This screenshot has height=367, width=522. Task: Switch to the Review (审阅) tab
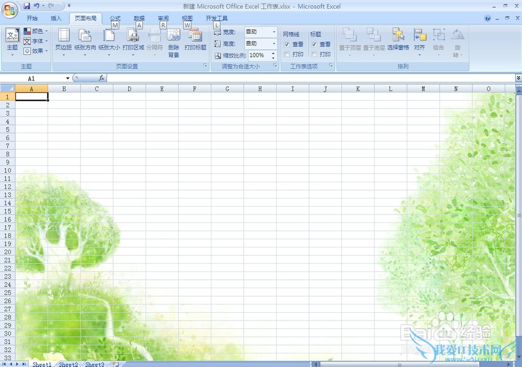tap(163, 18)
